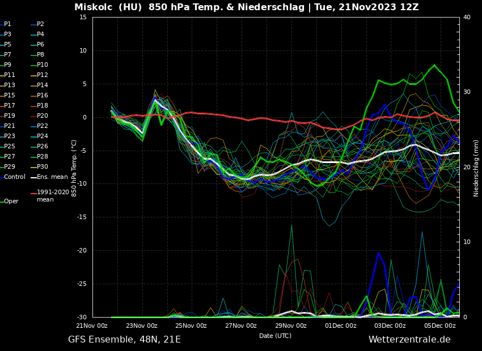Click the Date (UTC) axis label
The image size is (482, 351).
276,336
